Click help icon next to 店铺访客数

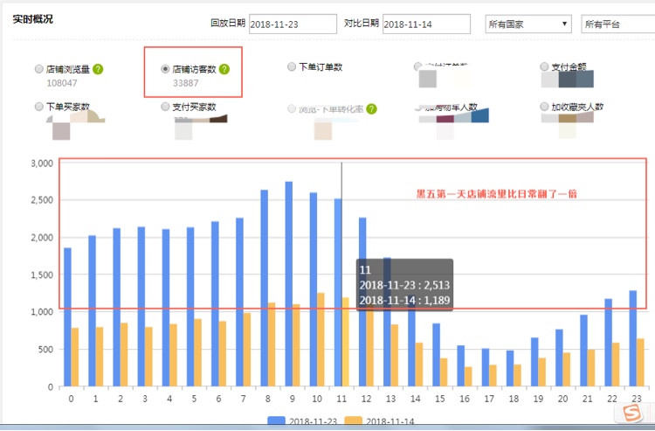tap(224, 69)
